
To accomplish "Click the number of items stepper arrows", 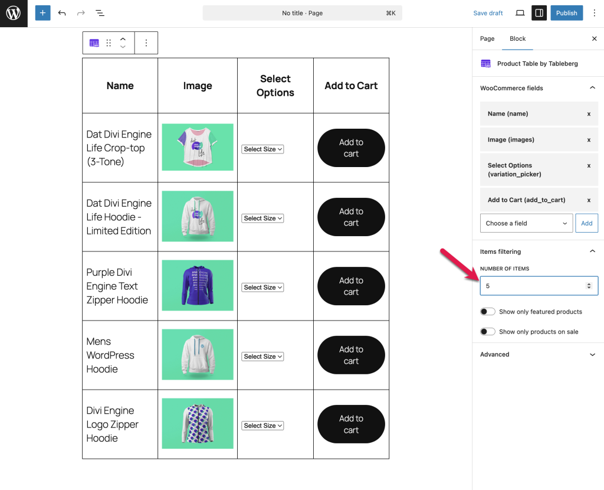I will (x=589, y=286).
